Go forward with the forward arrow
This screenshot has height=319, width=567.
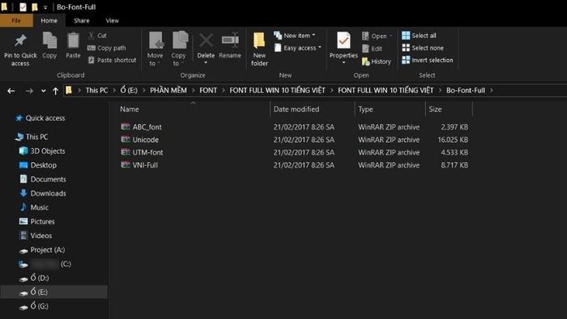[x=29, y=91]
